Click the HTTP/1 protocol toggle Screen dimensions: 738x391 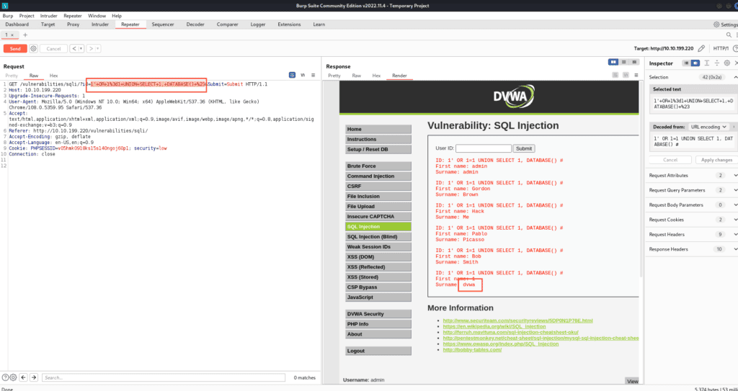tap(720, 48)
